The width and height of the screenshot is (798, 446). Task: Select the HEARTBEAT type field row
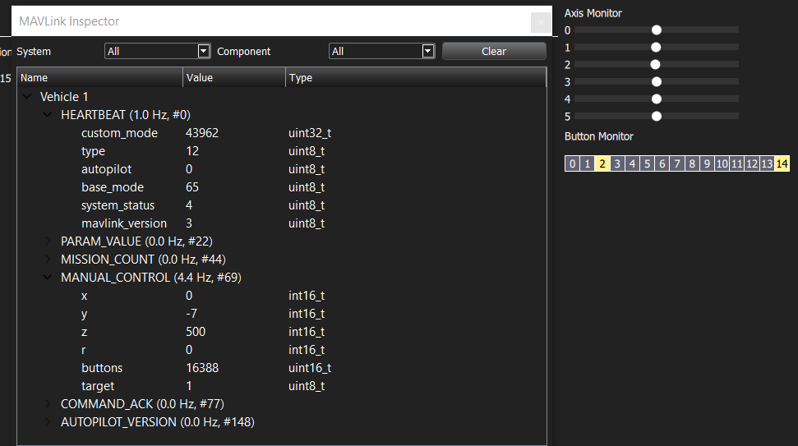(282, 151)
